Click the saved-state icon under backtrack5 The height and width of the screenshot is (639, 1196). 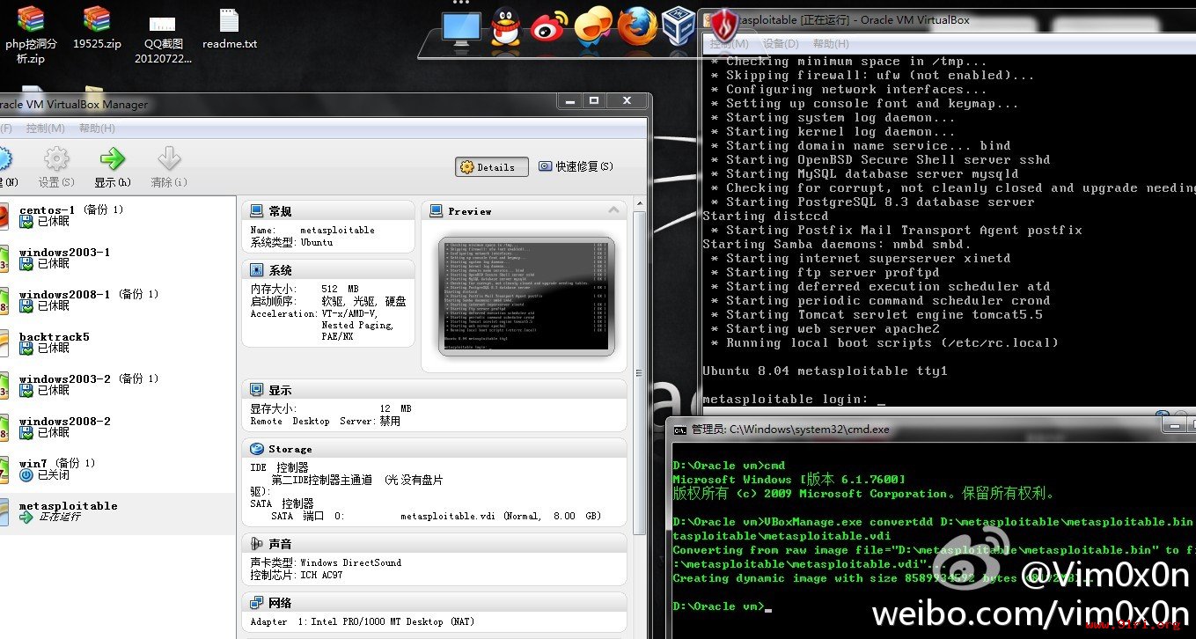(x=26, y=349)
